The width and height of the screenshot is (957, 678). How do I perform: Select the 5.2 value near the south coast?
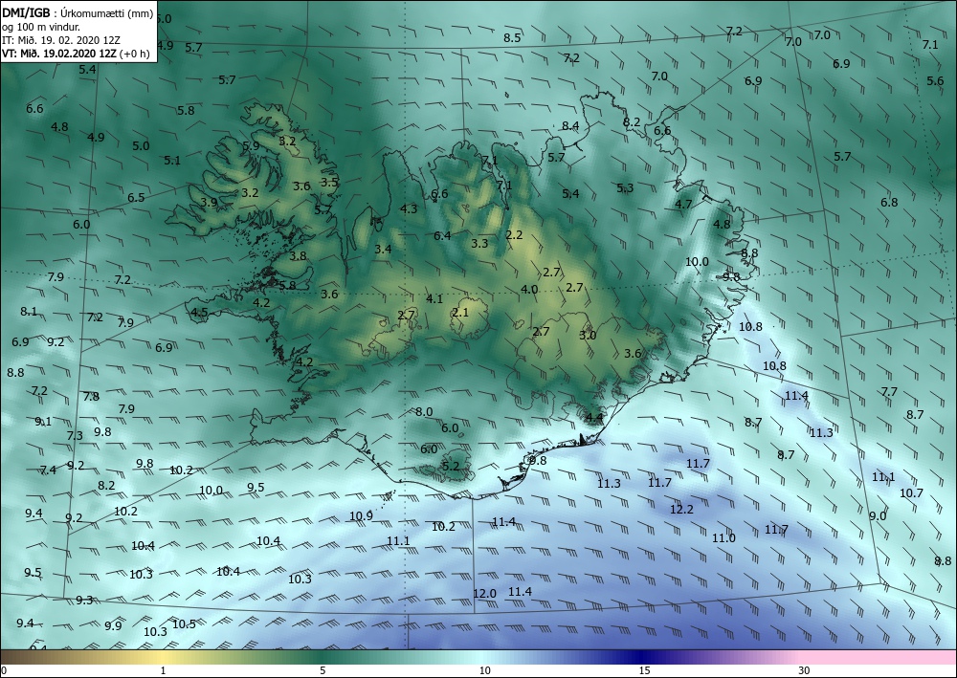tap(451, 467)
